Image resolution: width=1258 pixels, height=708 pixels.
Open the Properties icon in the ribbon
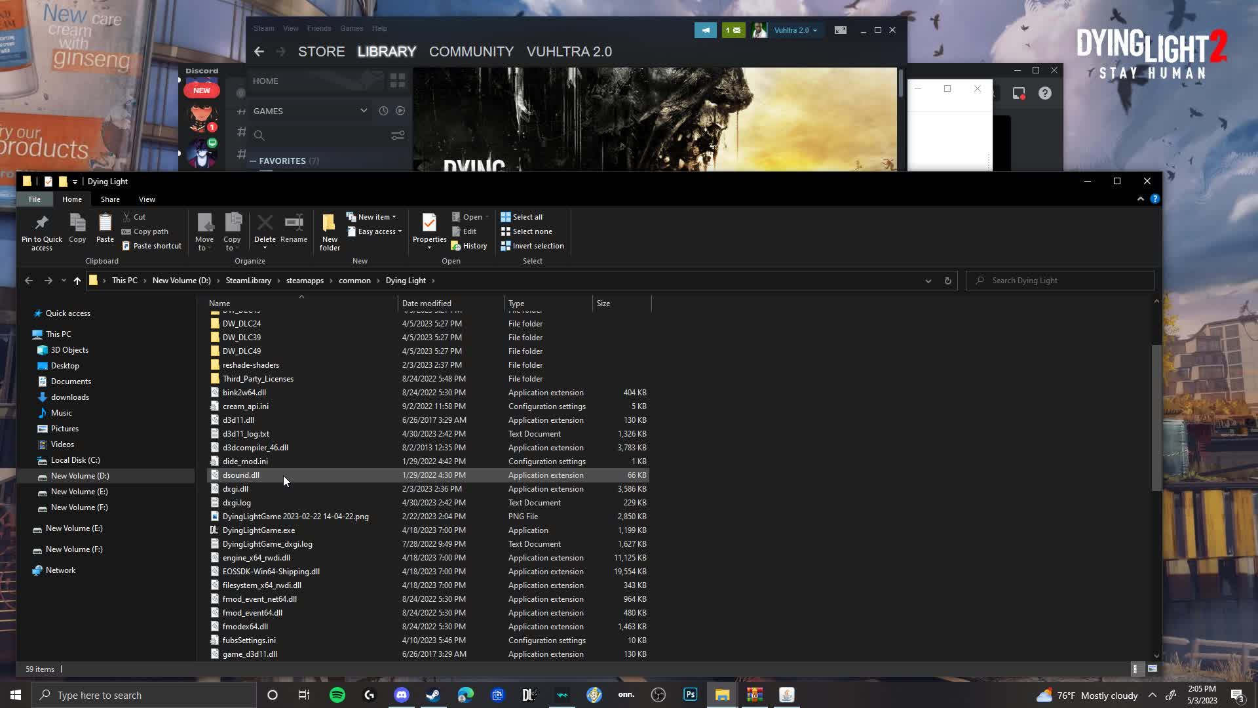pyautogui.click(x=429, y=226)
